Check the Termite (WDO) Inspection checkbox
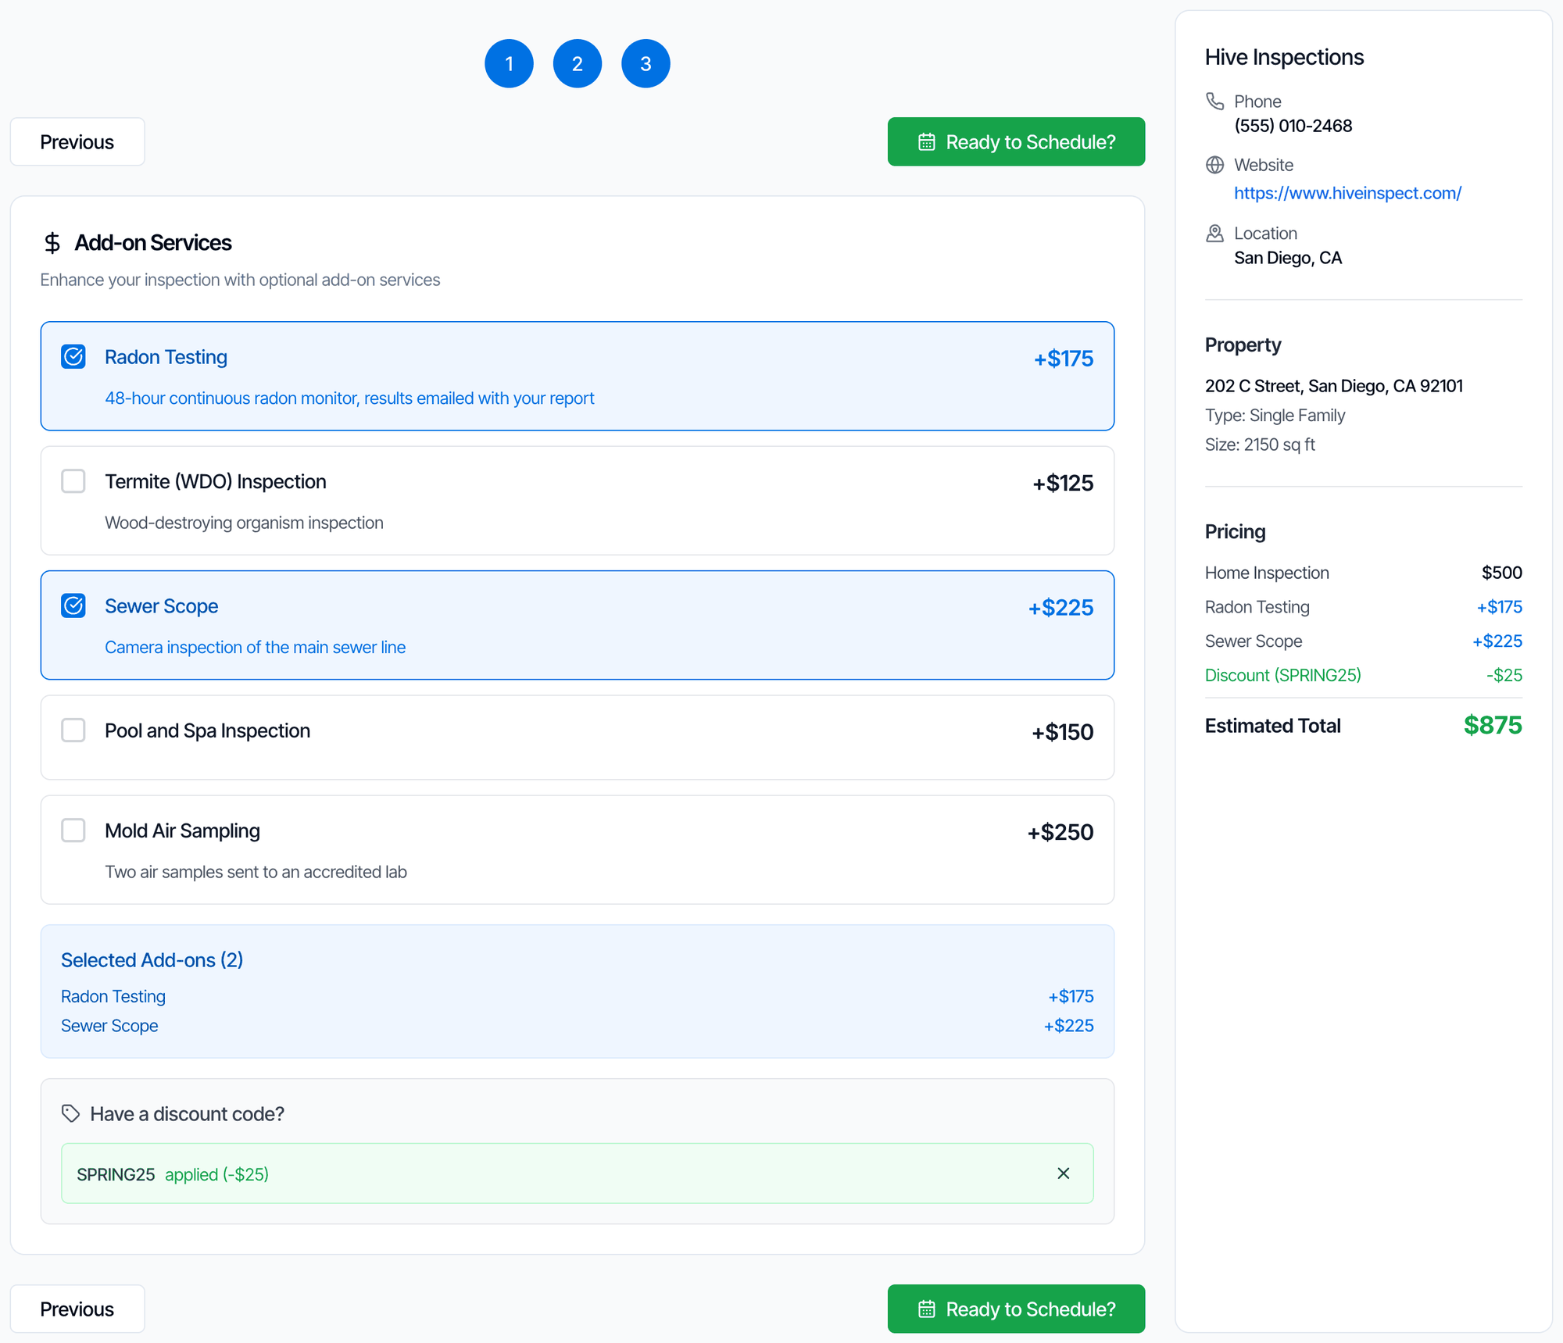 coord(73,481)
